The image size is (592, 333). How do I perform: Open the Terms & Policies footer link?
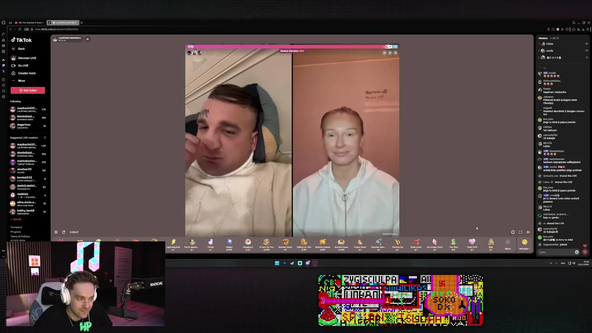(x=20, y=236)
